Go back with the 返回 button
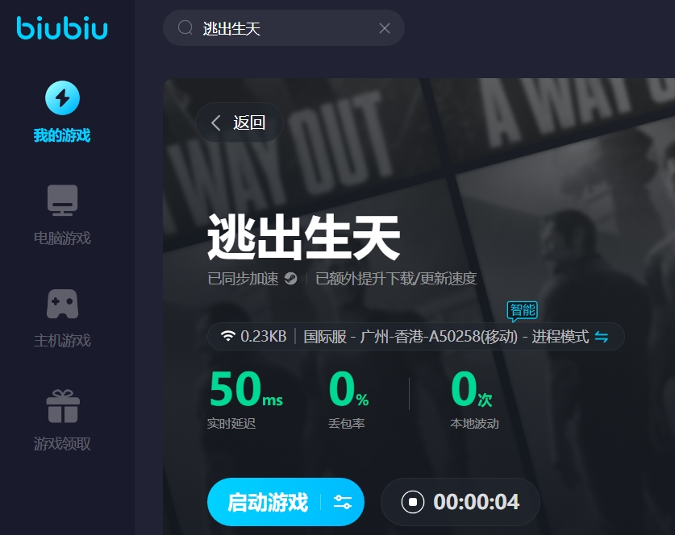The image size is (675, 535). (x=240, y=122)
